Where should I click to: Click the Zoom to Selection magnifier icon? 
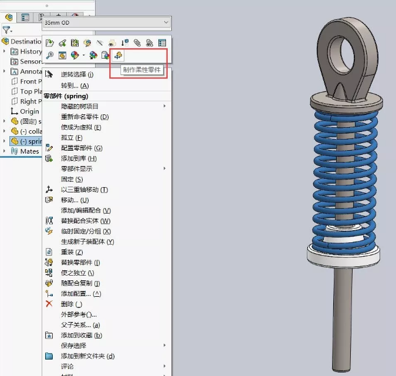click(x=50, y=56)
